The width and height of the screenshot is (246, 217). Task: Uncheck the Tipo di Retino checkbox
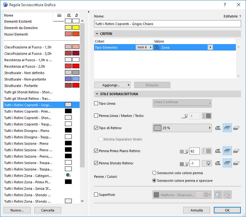(96, 128)
